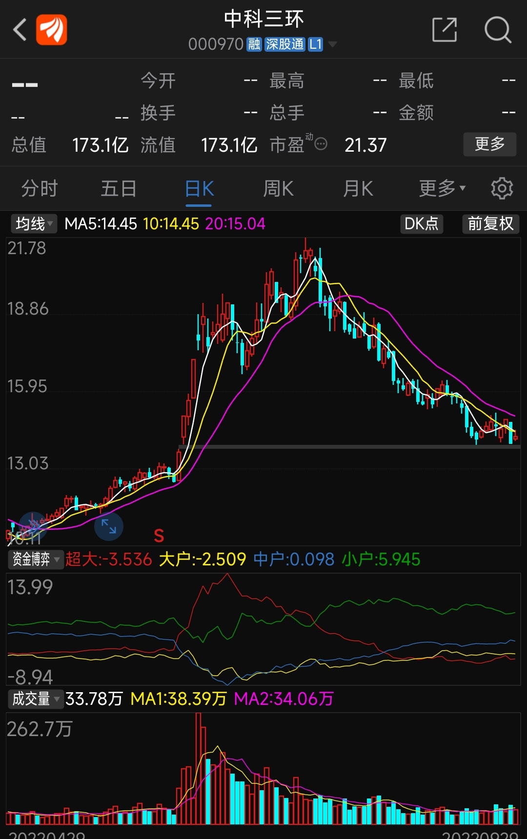Tap the stock name 中科三环
Screen dimensions: 527x839
tap(264, 19)
